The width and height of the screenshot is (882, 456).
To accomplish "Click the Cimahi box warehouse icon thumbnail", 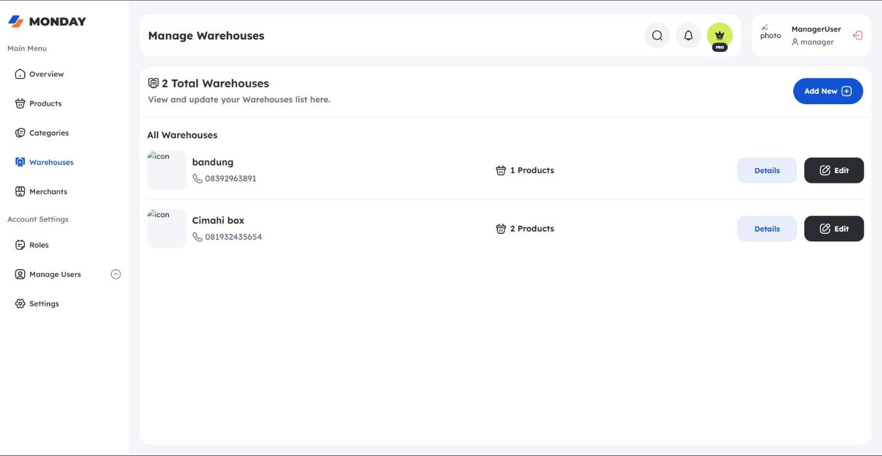I will 166,228.
